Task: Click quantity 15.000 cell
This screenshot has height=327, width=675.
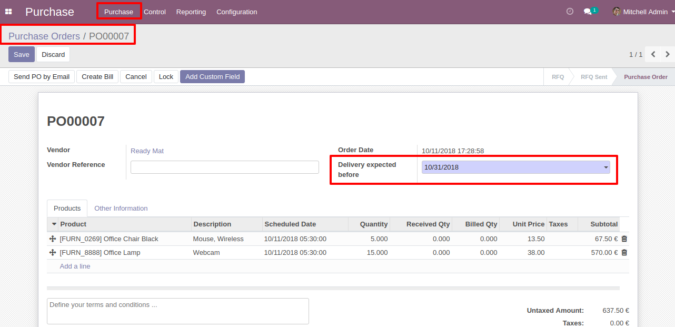Action: (x=369, y=253)
